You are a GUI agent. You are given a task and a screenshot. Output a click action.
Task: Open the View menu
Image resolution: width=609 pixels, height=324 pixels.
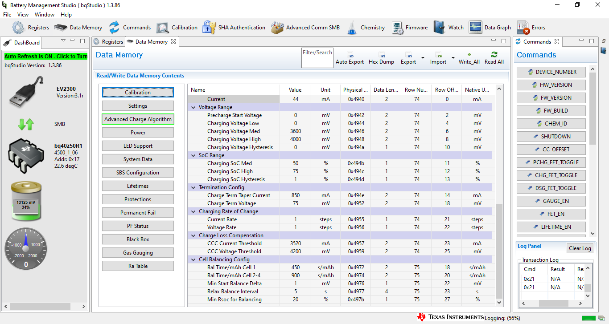click(23, 15)
